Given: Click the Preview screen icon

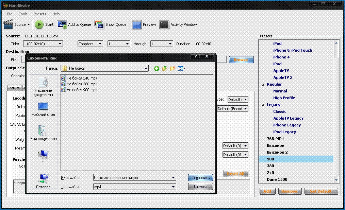Looking at the screenshot, I should click(x=137, y=24).
